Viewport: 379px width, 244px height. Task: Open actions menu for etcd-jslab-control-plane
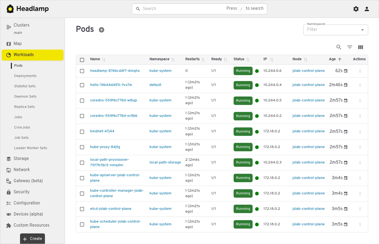[360, 209]
